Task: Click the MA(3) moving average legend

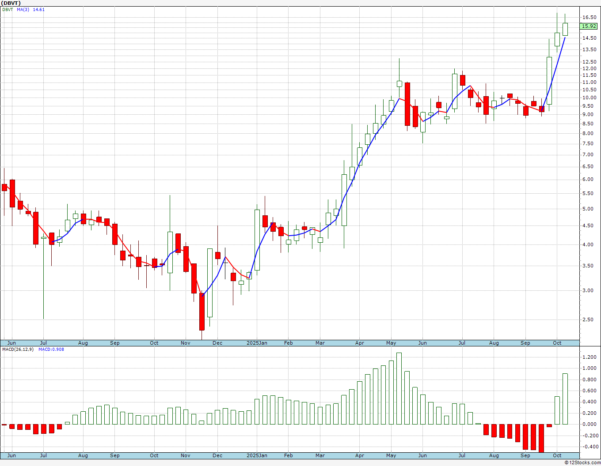Action: pos(23,9)
